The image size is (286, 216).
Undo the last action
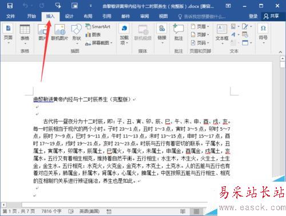tap(25, 6)
